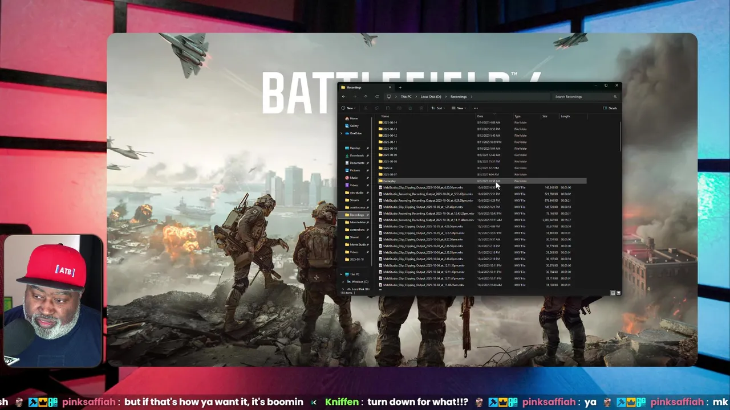The width and height of the screenshot is (730, 410).
Task: Sort by the Date column header
Action: (480, 116)
